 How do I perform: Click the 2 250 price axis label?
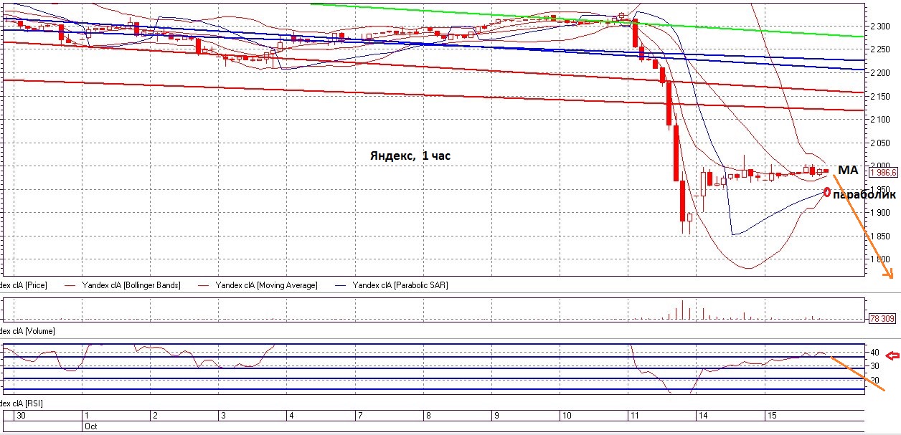(880, 49)
